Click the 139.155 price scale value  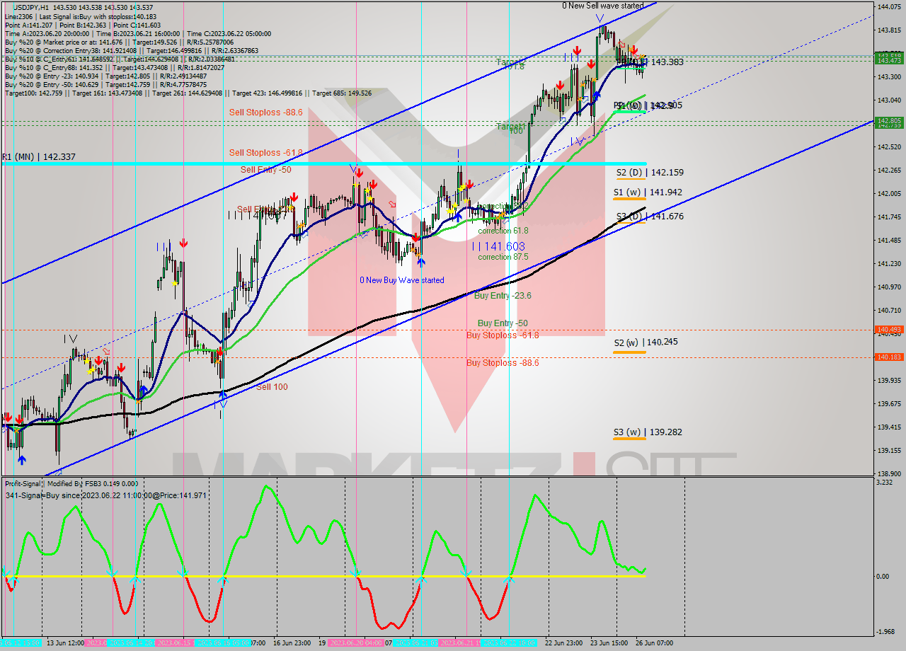coord(888,450)
